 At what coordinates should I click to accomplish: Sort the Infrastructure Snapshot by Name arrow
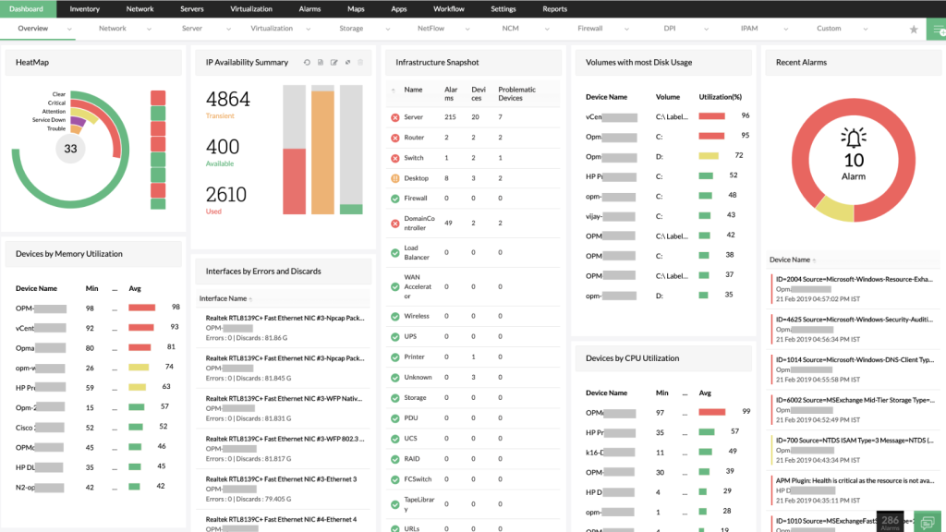pos(394,91)
